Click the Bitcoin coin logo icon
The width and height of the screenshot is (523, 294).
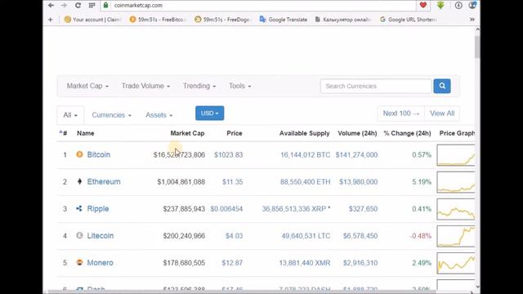point(79,154)
